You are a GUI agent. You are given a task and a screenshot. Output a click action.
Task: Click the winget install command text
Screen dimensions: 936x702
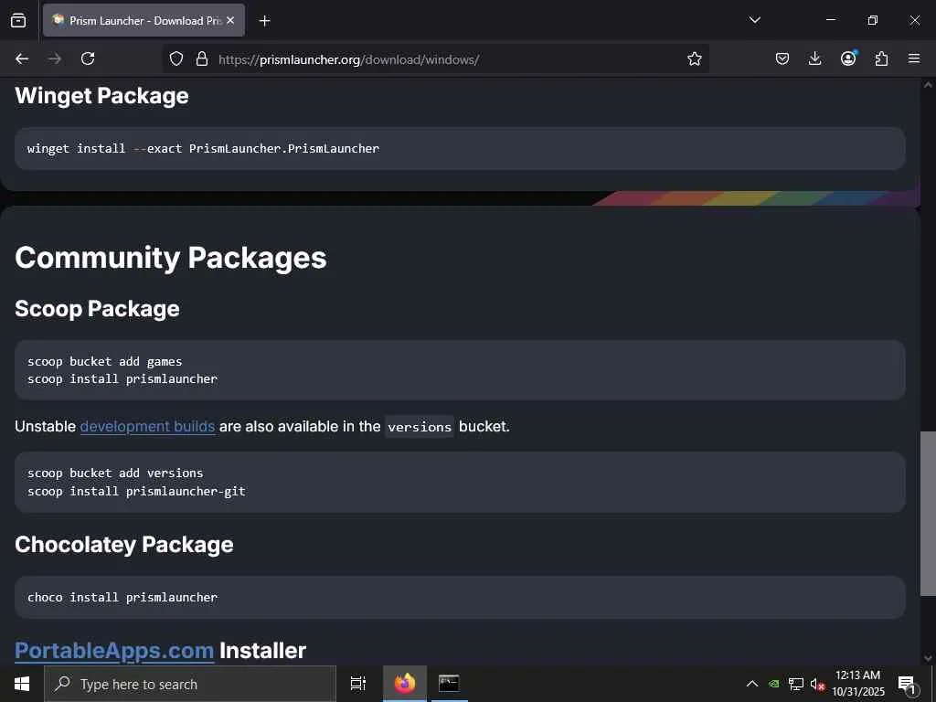(x=203, y=149)
